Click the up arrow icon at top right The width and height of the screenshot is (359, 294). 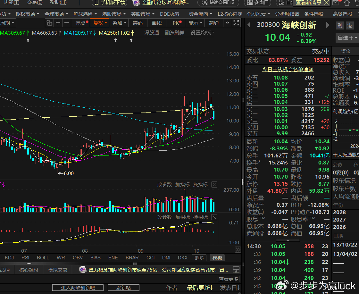[347, 3]
